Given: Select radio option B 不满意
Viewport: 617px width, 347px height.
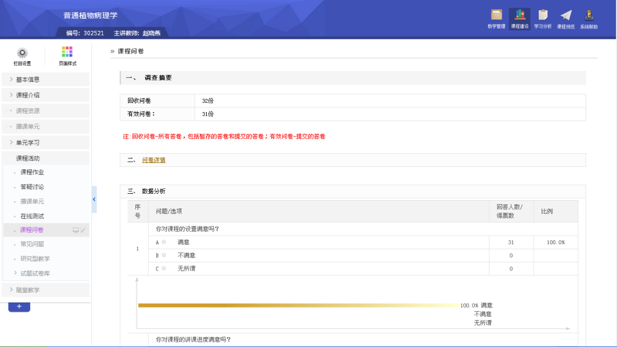Looking at the screenshot, I should [x=164, y=256].
